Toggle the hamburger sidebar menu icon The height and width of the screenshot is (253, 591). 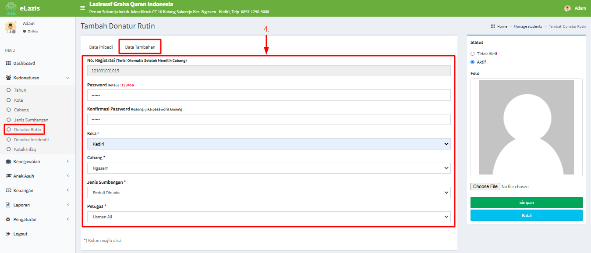coord(82,8)
